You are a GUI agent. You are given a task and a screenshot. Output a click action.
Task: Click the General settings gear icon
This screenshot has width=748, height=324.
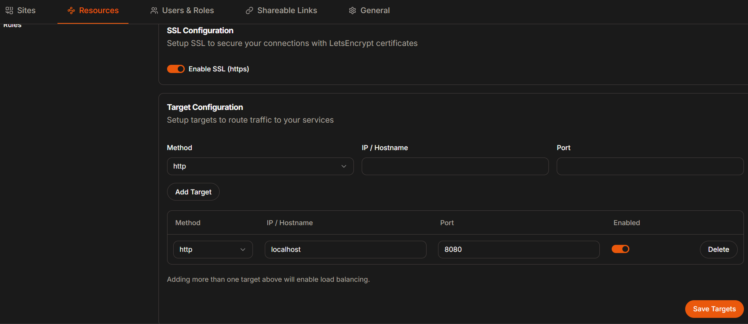(352, 11)
